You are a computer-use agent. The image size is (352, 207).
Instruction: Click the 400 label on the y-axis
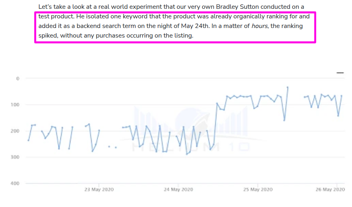click(x=15, y=183)
